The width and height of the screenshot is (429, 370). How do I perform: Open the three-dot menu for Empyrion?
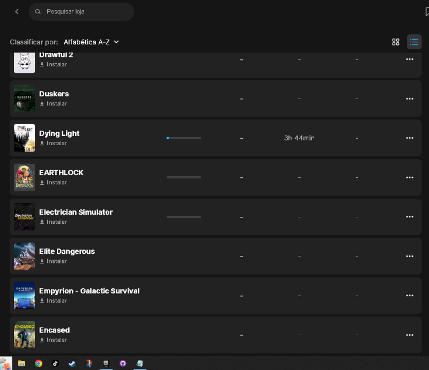click(x=410, y=296)
